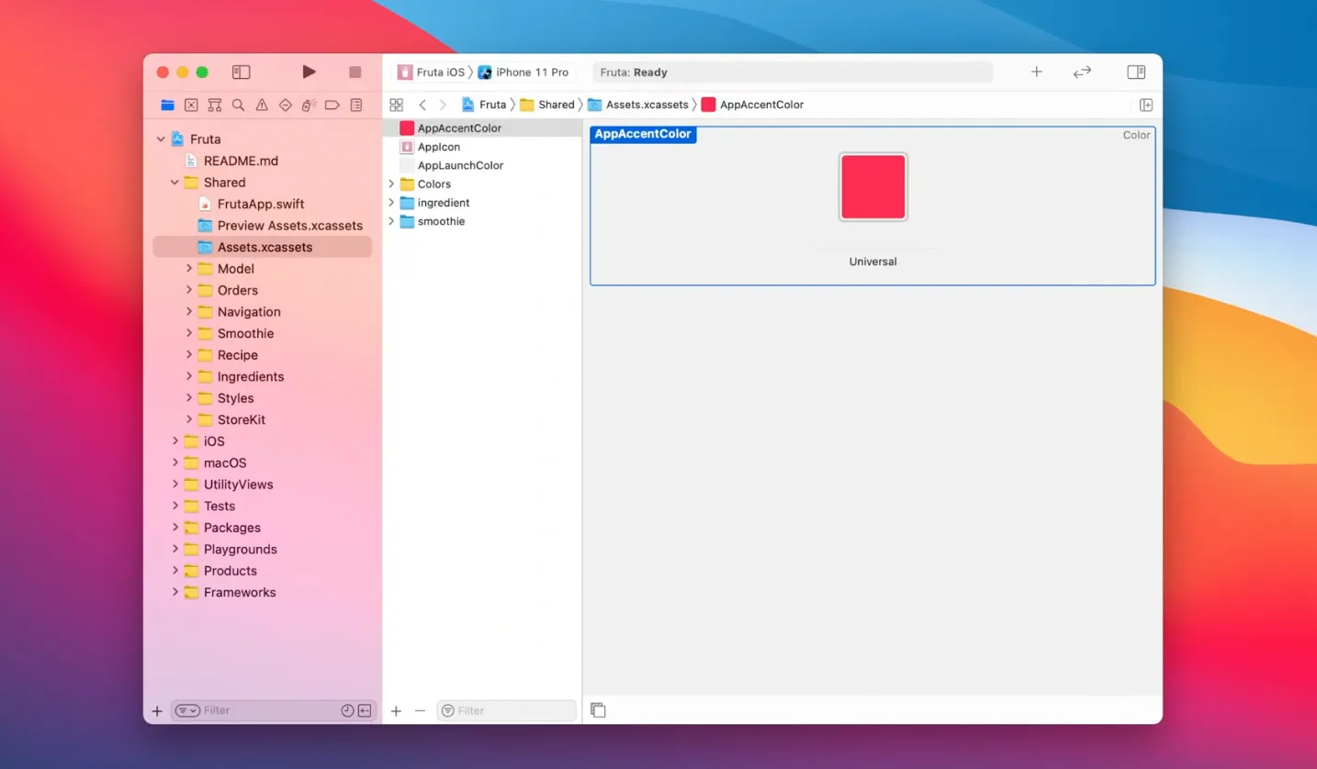Select AppIcon in the asset list
This screenshot has height=769, width=1317.
pos(438,147)
